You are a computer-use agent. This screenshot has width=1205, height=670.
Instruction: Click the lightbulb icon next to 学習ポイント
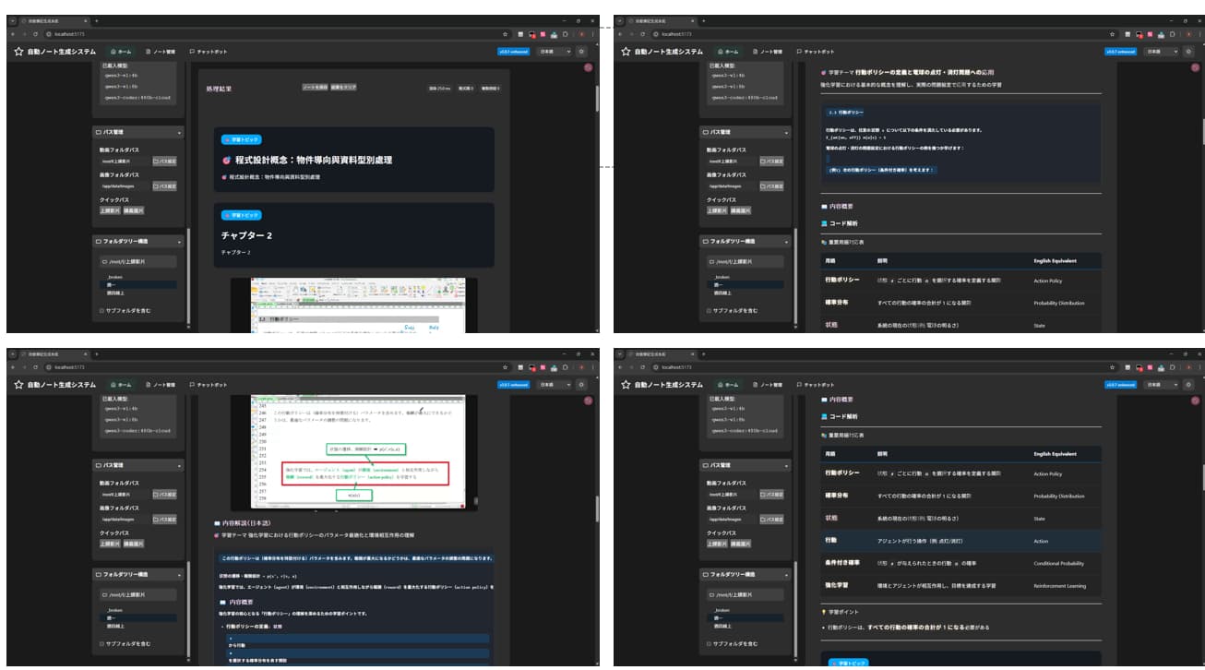tap(823, 611)
